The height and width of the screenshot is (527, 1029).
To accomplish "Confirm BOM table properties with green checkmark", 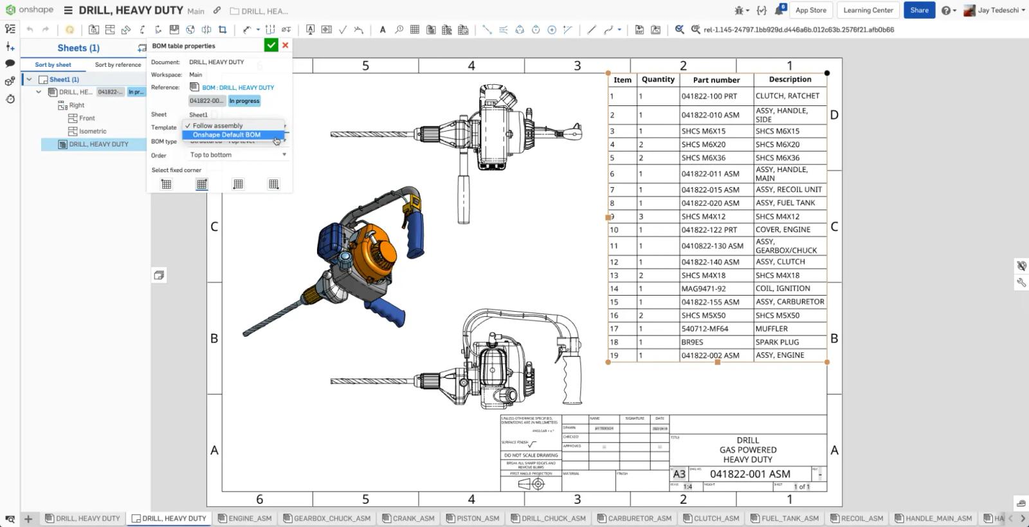I will click(x=271, y=45).
